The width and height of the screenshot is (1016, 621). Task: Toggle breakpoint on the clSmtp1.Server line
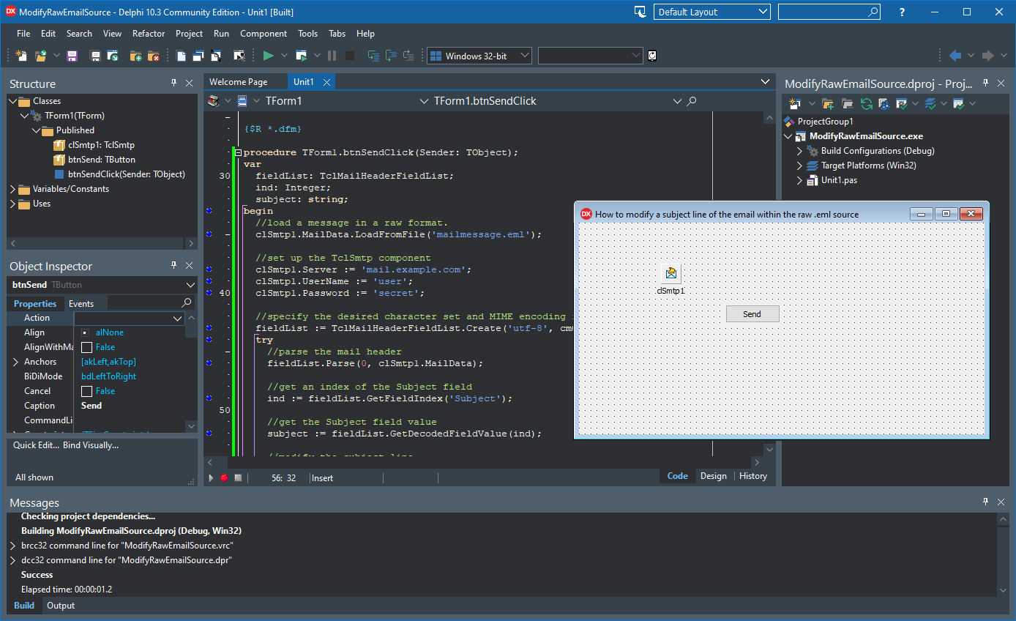pos(209,269)
